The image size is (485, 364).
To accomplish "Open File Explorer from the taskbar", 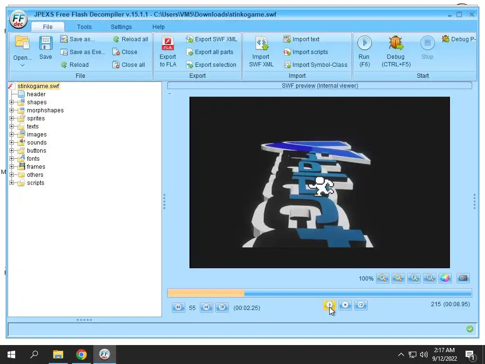I will 58,355.
